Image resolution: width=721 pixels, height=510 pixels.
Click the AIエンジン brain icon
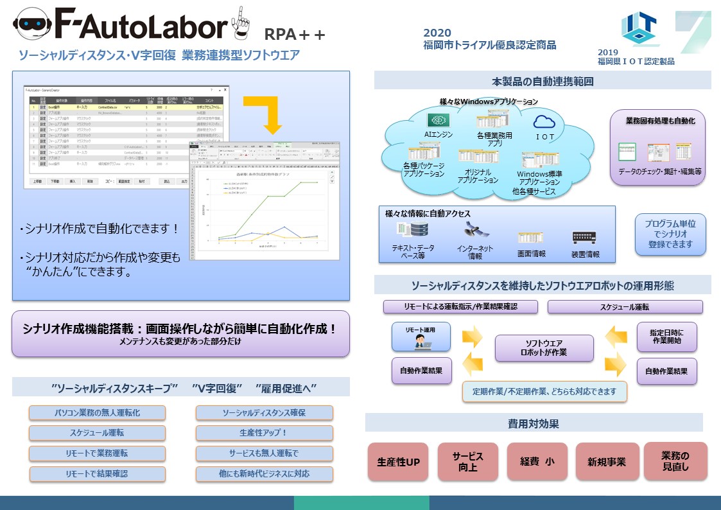click(x=439, y=120)
